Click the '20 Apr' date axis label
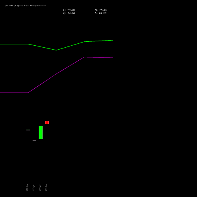Viewport: 197px width, 197px height. click(27, 188)
